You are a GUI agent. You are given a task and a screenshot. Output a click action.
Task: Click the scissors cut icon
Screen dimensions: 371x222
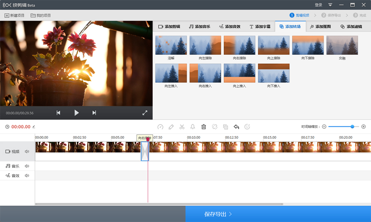click(182, 127)
